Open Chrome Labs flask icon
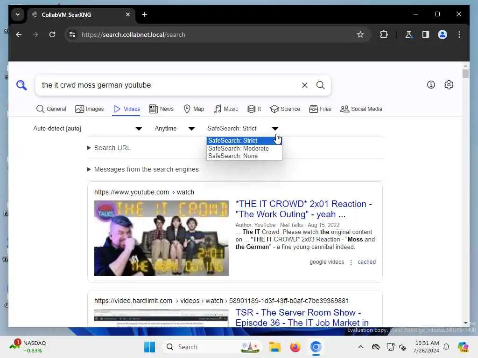 point(408,34)
